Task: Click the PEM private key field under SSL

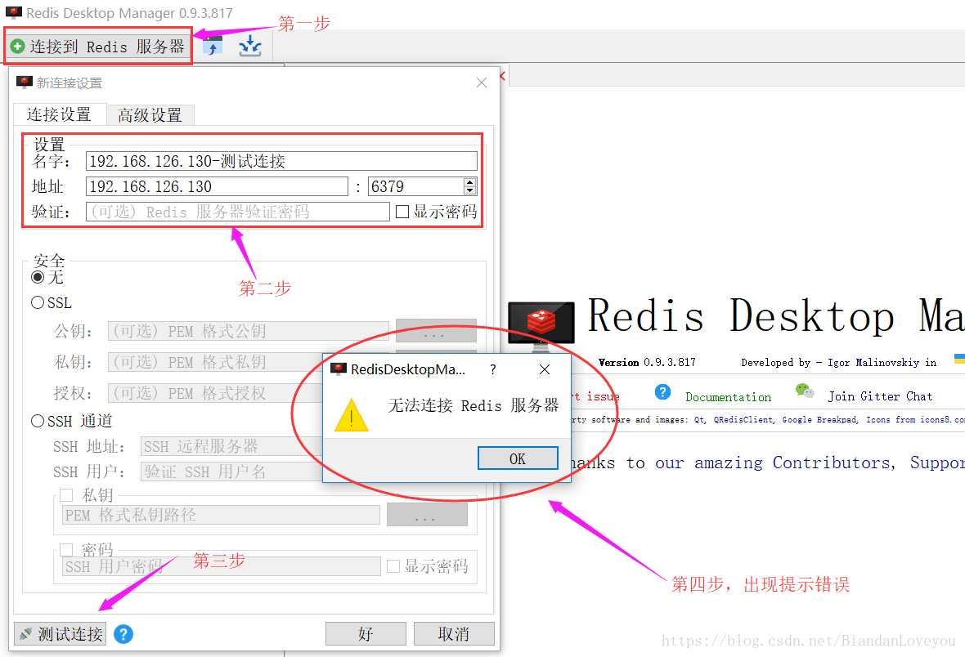Action: coord(215,362)
